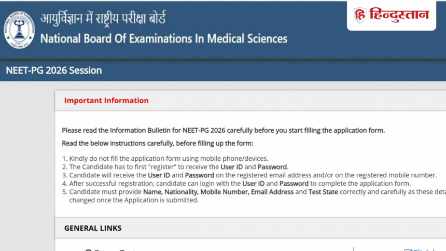Click the Hindustan shield icon

(x=360, y=15)
